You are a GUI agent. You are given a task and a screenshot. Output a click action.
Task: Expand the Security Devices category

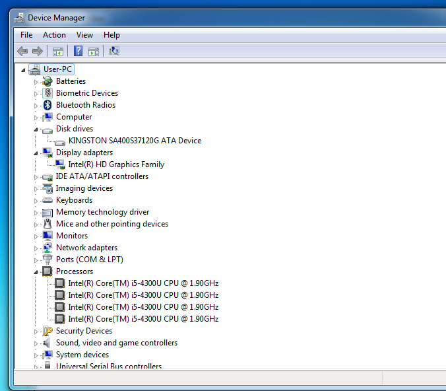(36, 332)
